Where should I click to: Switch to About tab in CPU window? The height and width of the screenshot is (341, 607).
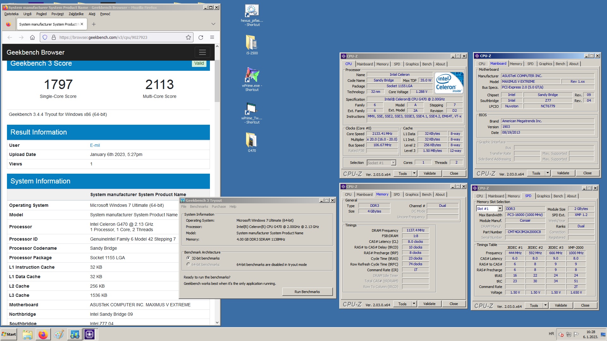(440, 64)
